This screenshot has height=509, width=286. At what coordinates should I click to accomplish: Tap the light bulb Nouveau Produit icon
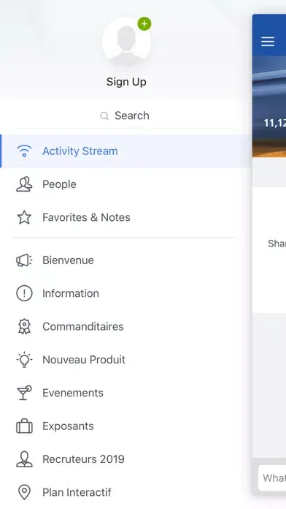click(24, 360)
